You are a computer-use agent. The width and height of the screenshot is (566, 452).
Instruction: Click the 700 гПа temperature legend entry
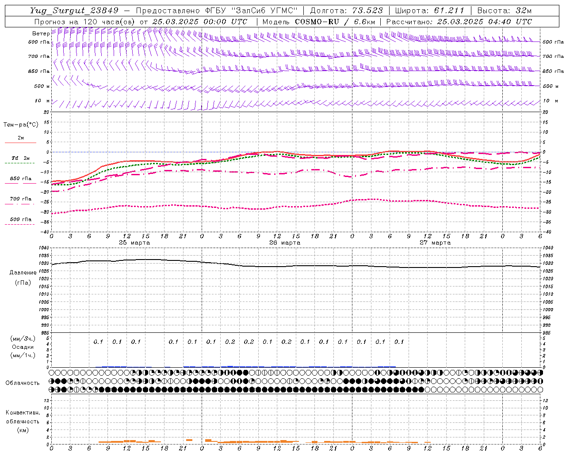pyautogui.click(x=20, y=199)
